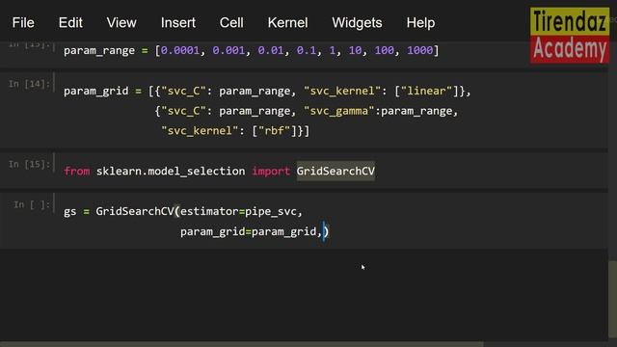Click estimator=pipe_svc in the gs cell
The width and height of the screenshot is (617, 347).
(238, 212)
